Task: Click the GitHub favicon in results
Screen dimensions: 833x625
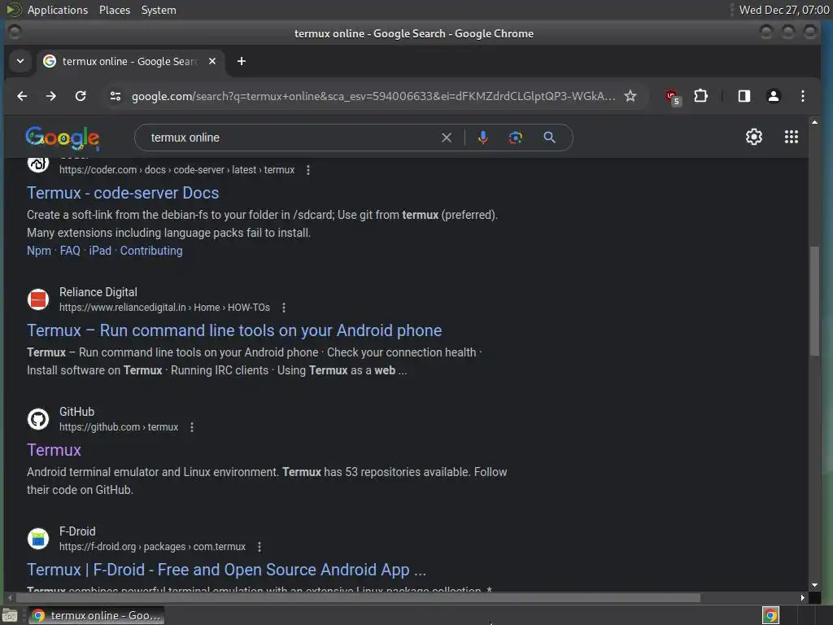Action: (38, 419)
